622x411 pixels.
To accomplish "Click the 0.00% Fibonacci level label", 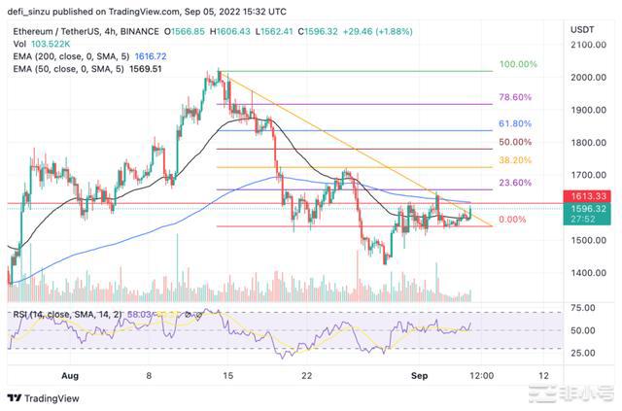I will 513,220.
